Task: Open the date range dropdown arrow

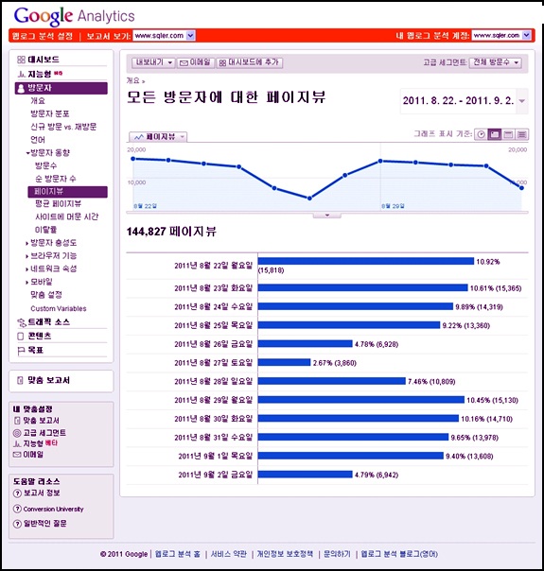Action: click(x=522, y=101)
